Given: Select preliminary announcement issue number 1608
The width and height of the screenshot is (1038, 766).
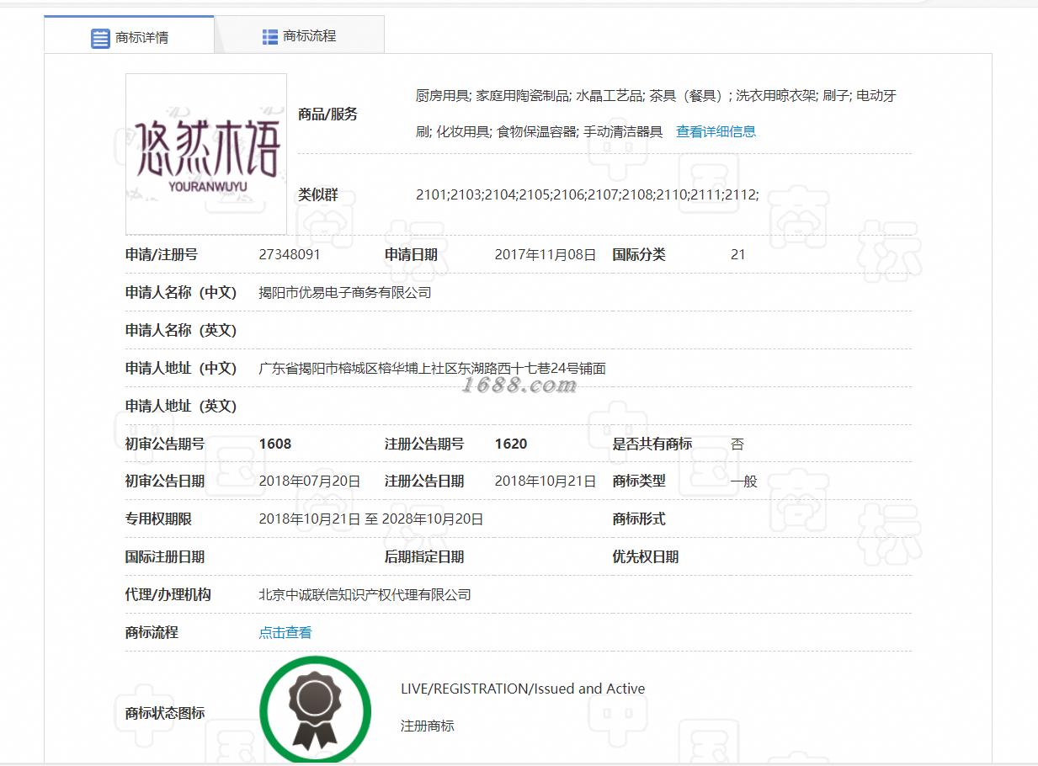Looking at the screenshot, I should 275,444.
